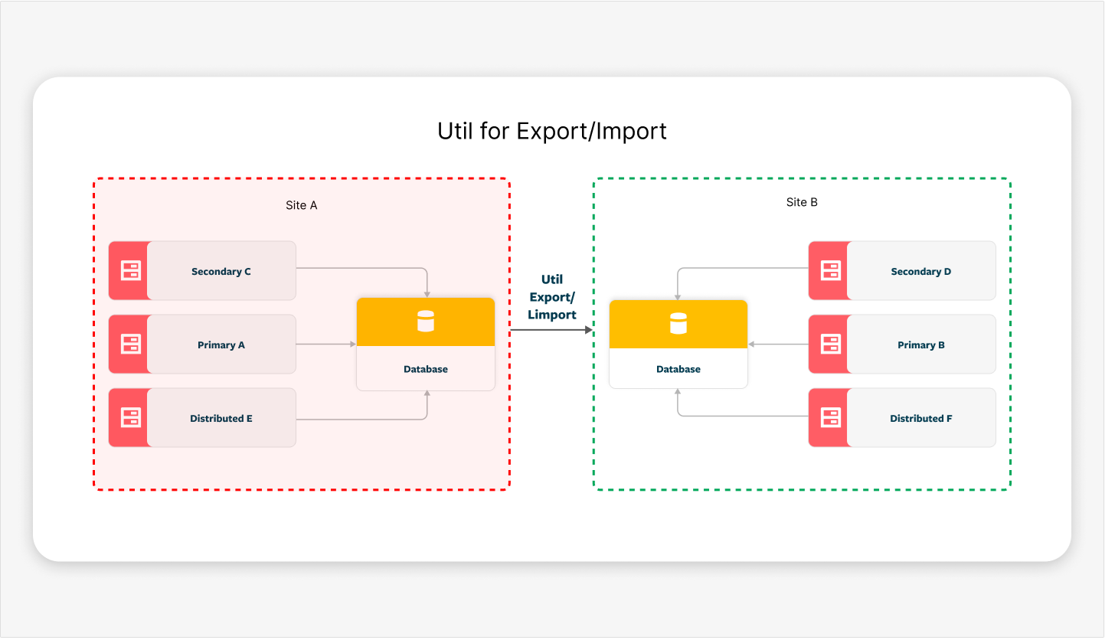
Task: Click the server icon on Secondary C node
Action: pos(130,270)
